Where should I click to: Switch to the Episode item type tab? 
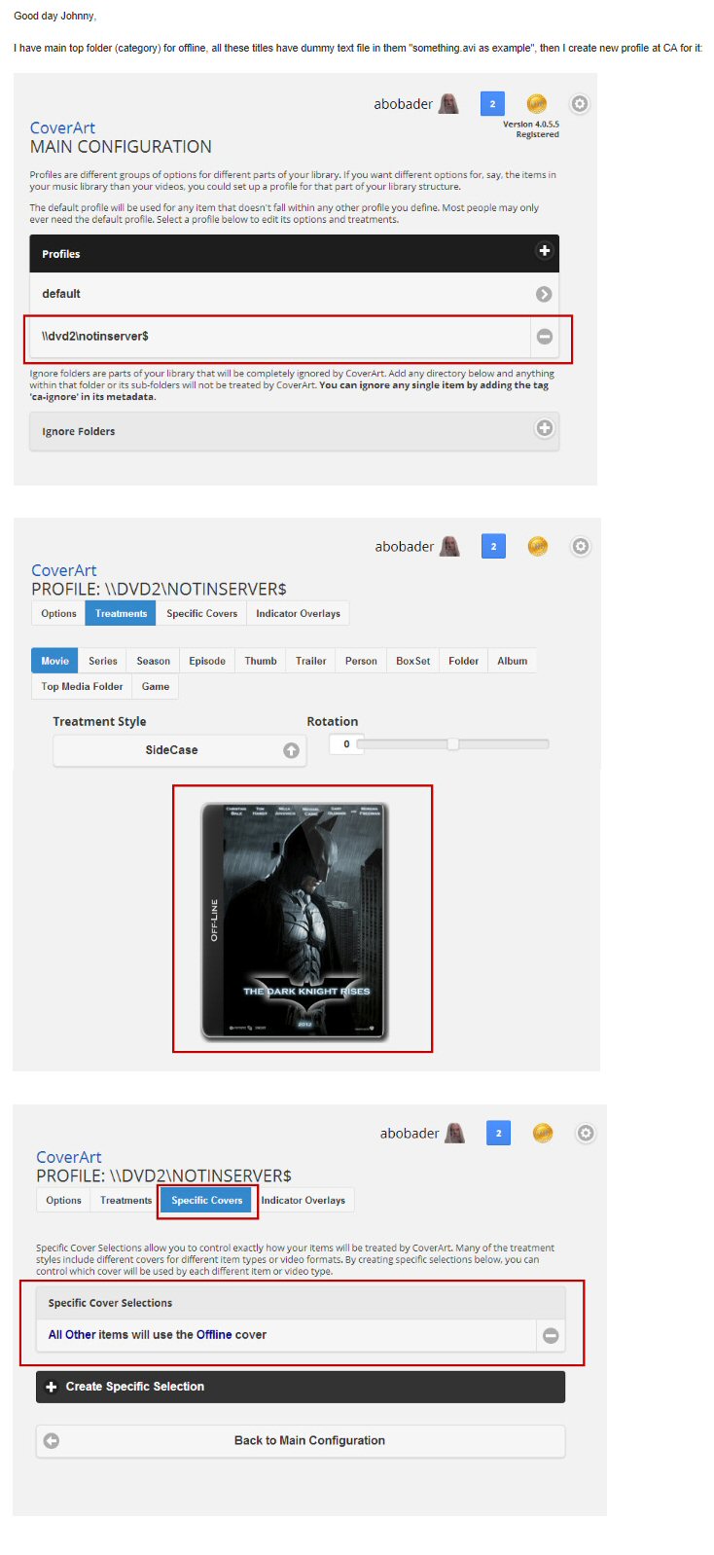pos(207,661)
